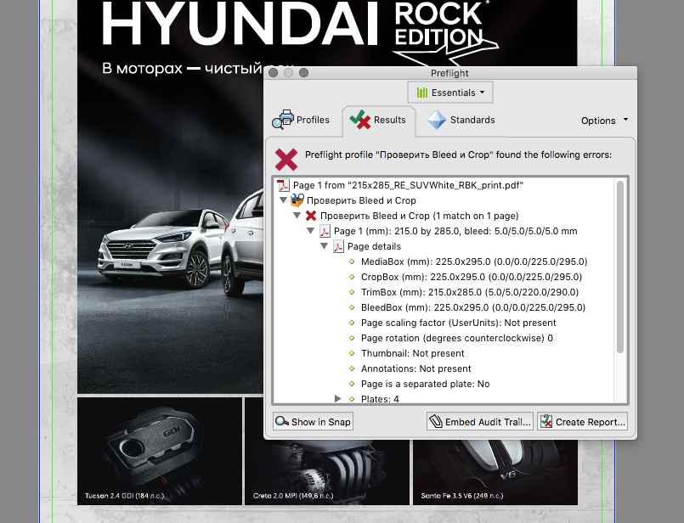Click the diamond bullet beside MediaBox row
Image resolution: width=684 pixels, height=523 pixels.
352,261
